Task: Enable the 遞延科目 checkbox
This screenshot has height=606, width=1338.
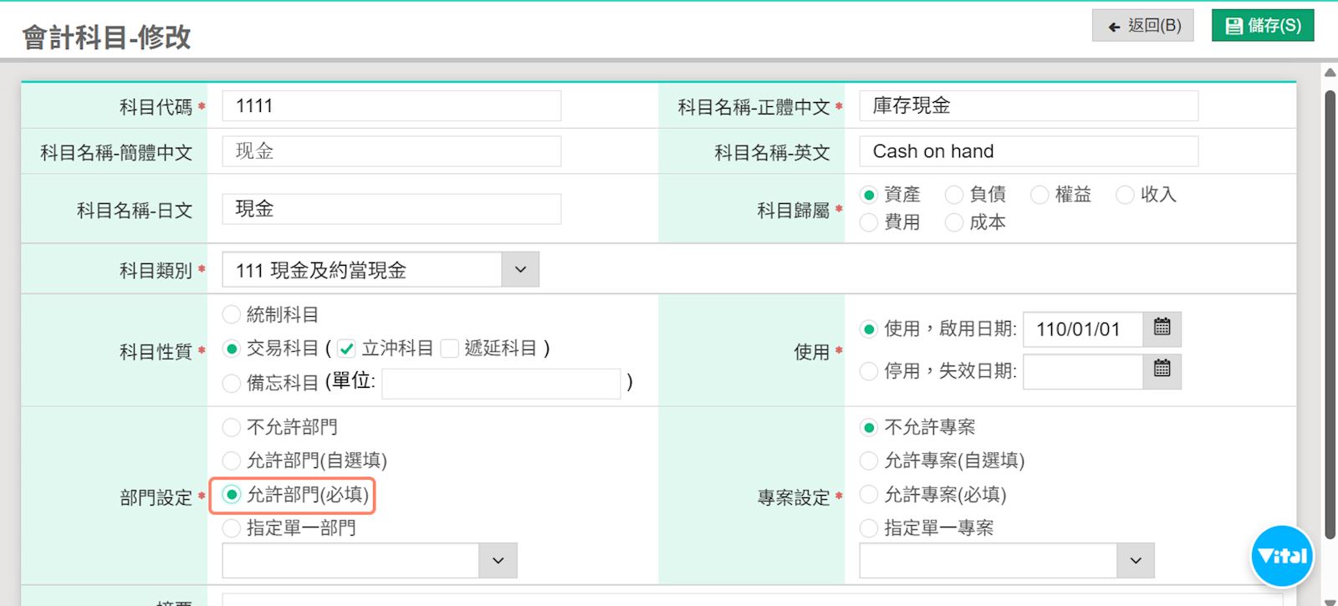Action: (x=450, y=349)
